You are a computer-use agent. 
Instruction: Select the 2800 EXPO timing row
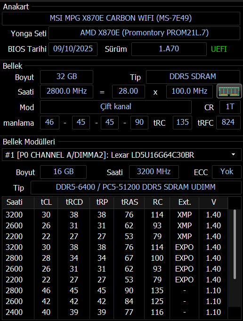pyautogui.click(x=115, y=258)
